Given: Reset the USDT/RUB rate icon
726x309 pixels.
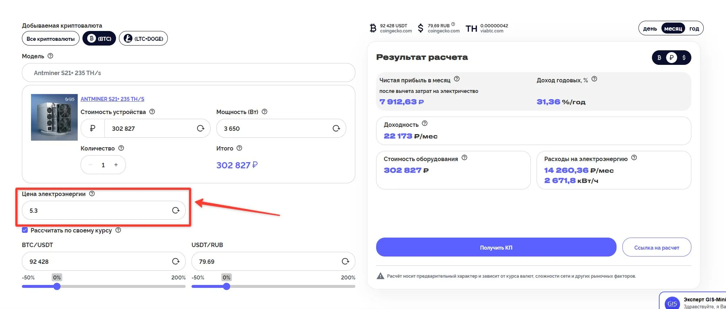Looking at the screenshot, I should [x=345, y=261].
